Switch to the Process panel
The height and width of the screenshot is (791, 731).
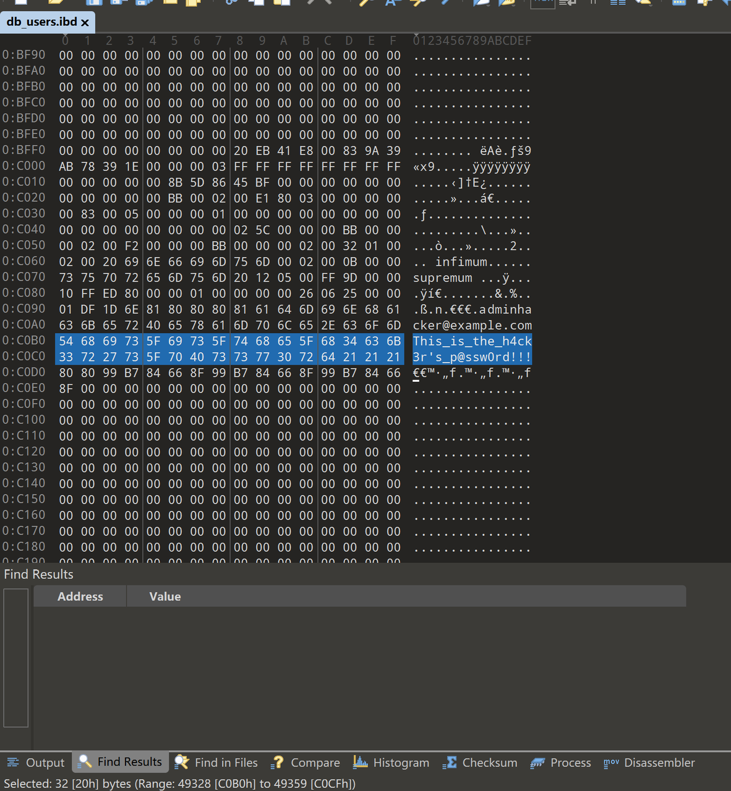560,763
